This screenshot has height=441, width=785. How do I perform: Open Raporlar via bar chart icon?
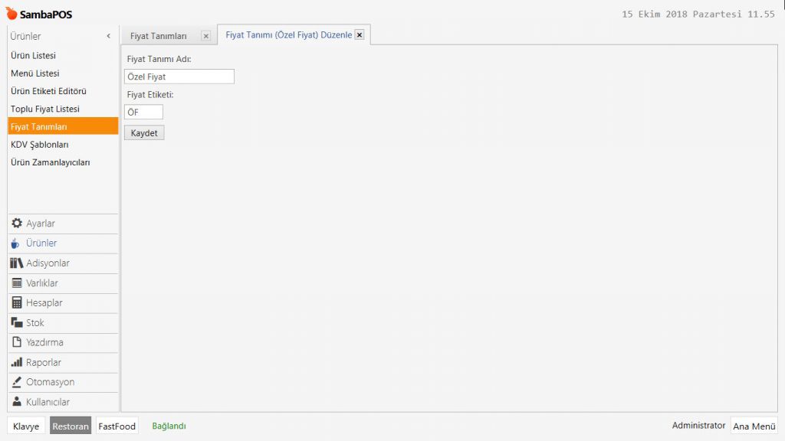(x=17, y=362)
